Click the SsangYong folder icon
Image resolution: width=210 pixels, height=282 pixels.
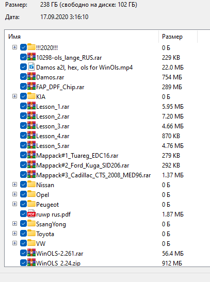coord(31,223)
